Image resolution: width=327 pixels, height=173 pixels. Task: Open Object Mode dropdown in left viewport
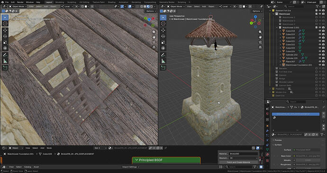point(18,7)
